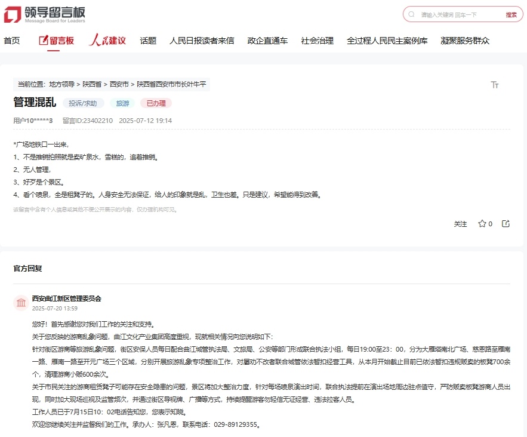Select 人民日报读者来信 in navigation

pos(202,41)
